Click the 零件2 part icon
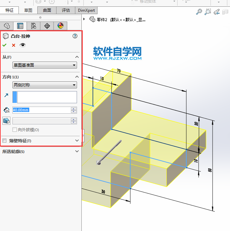The height and width of the screenshot is (231, 230). pos(92,19)
